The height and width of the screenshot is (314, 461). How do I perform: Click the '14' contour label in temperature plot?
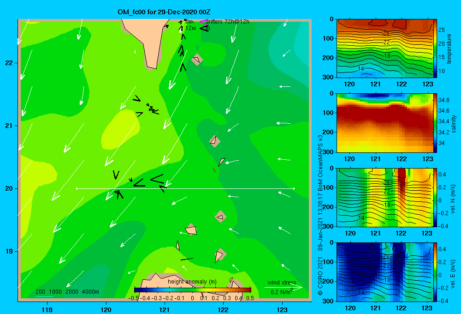pos(361,69)
